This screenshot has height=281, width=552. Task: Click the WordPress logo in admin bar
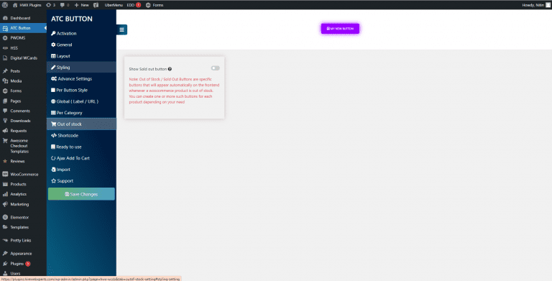click(x=5, y=5)
